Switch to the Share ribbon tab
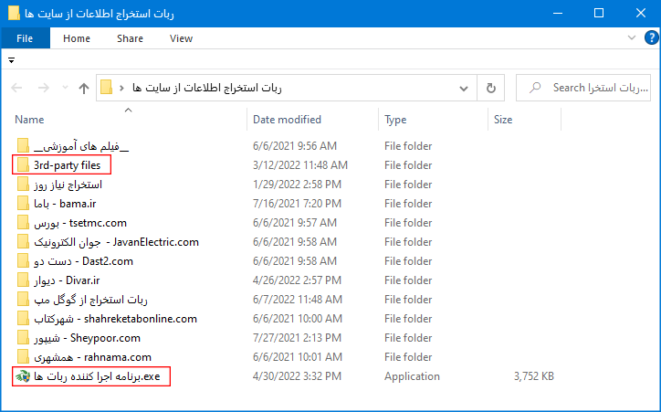The height and width of the screenshot is (412, 661). 130,38
